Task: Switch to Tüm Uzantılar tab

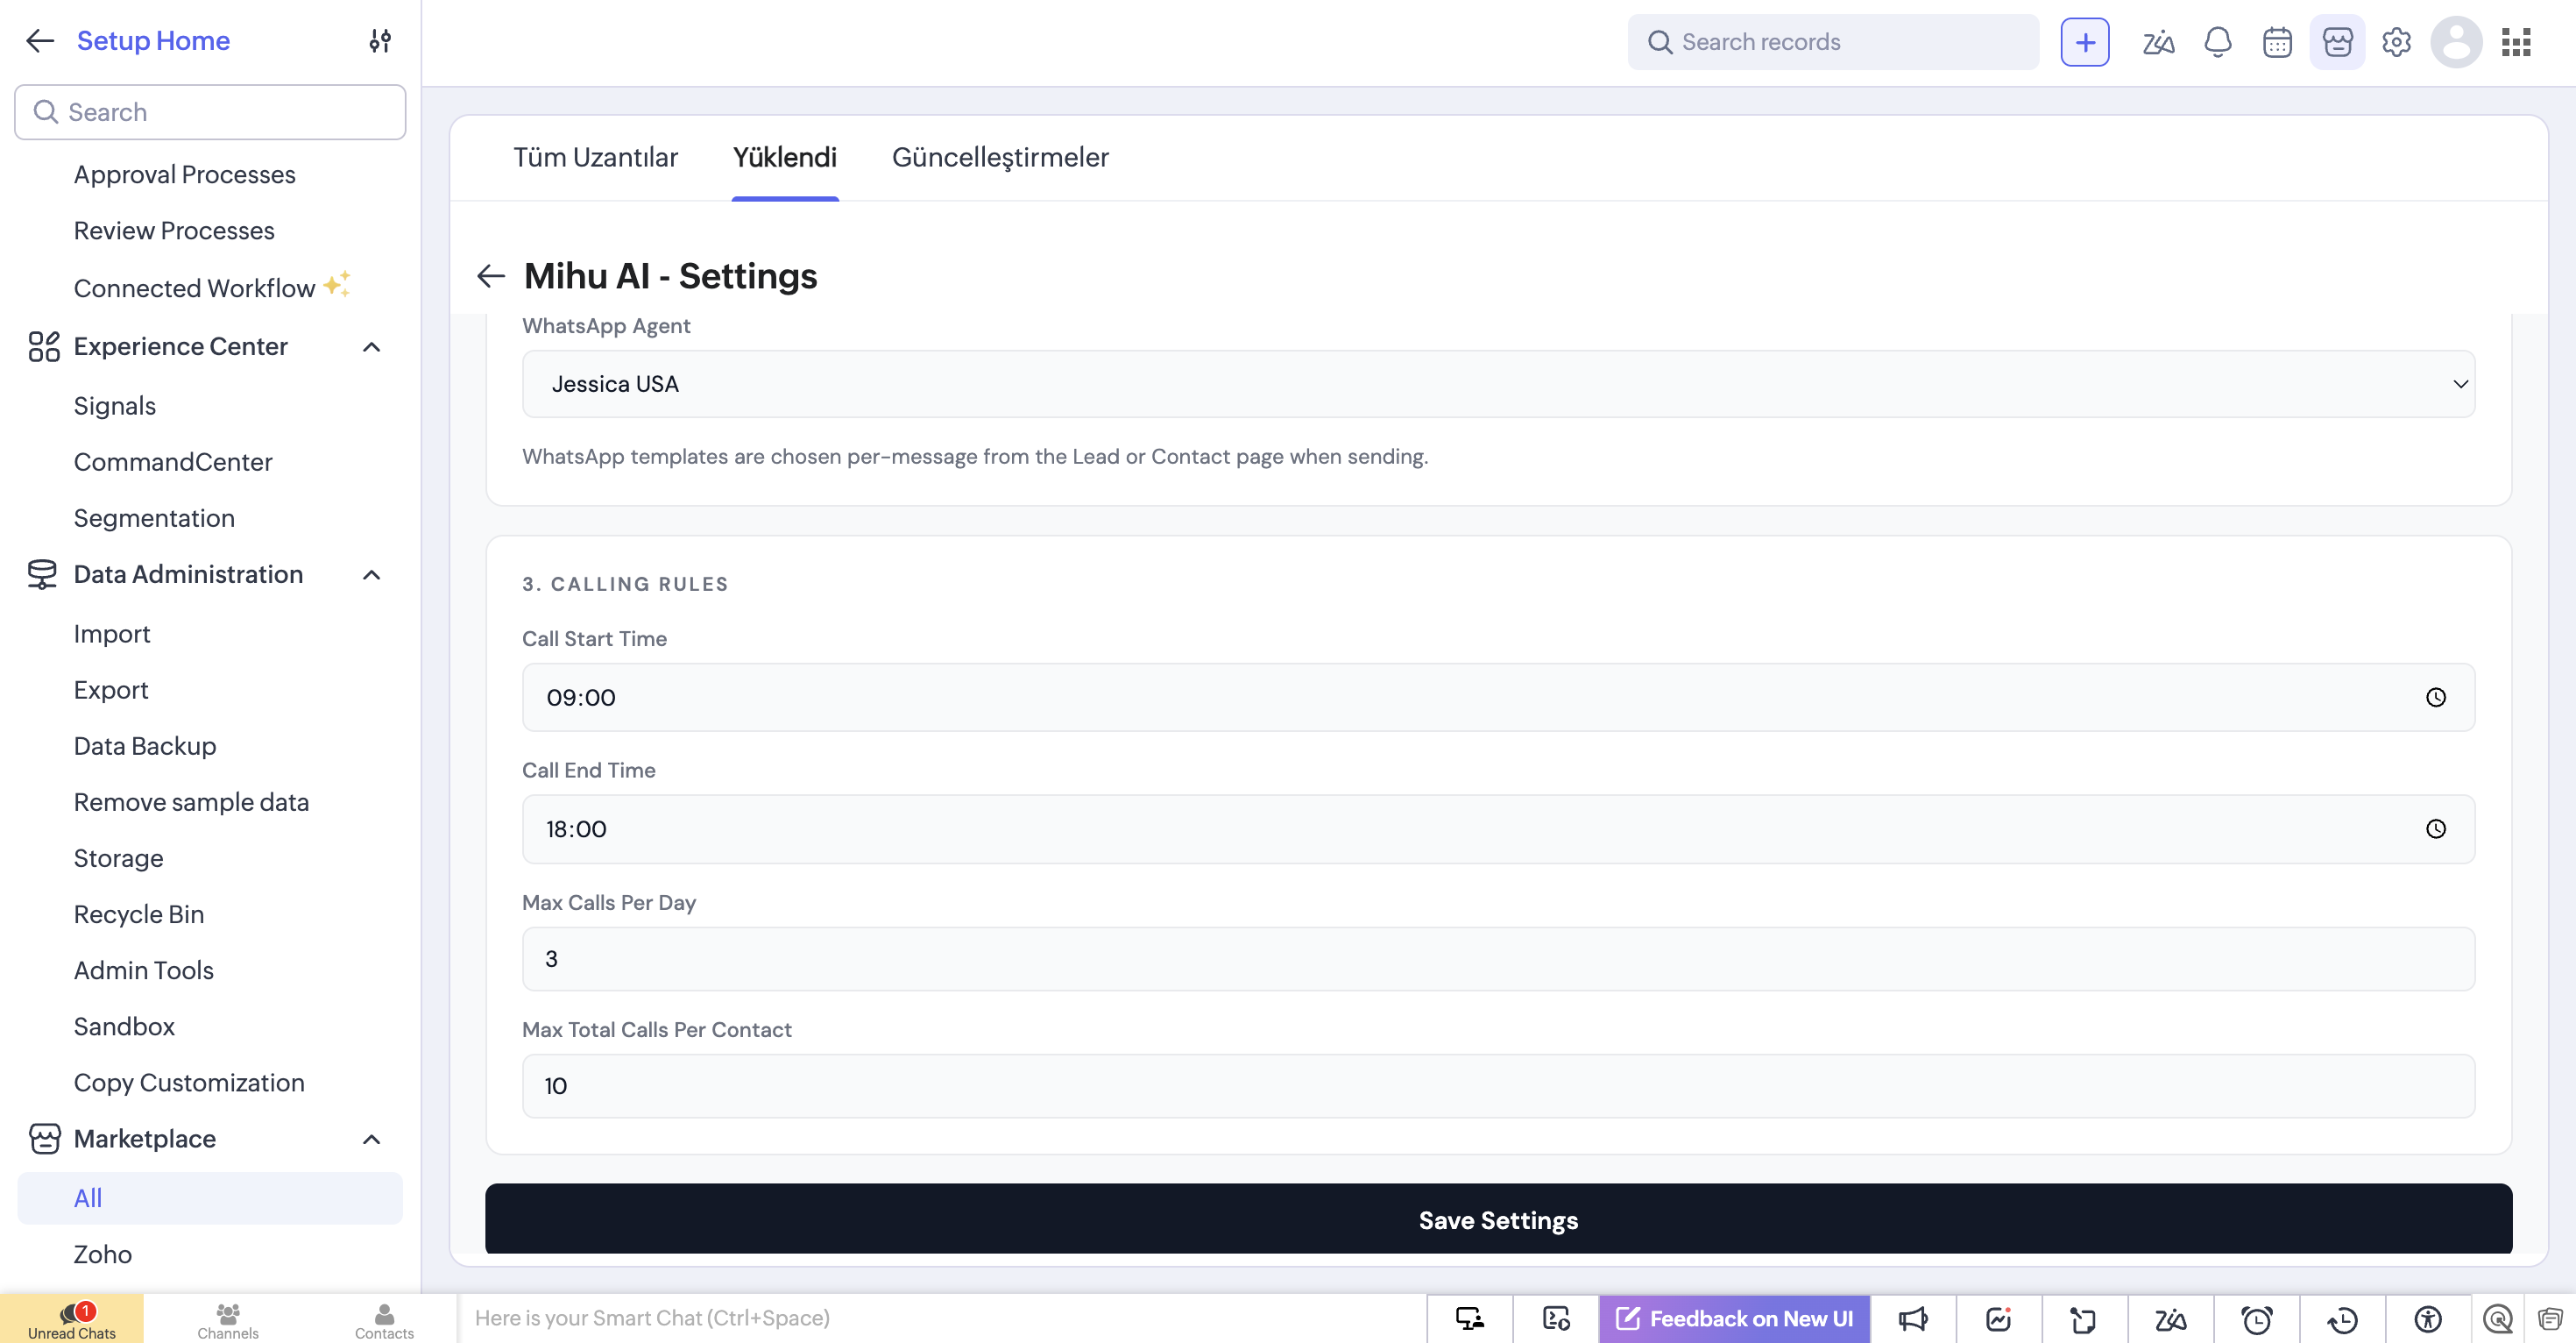Action: [595, 157]
